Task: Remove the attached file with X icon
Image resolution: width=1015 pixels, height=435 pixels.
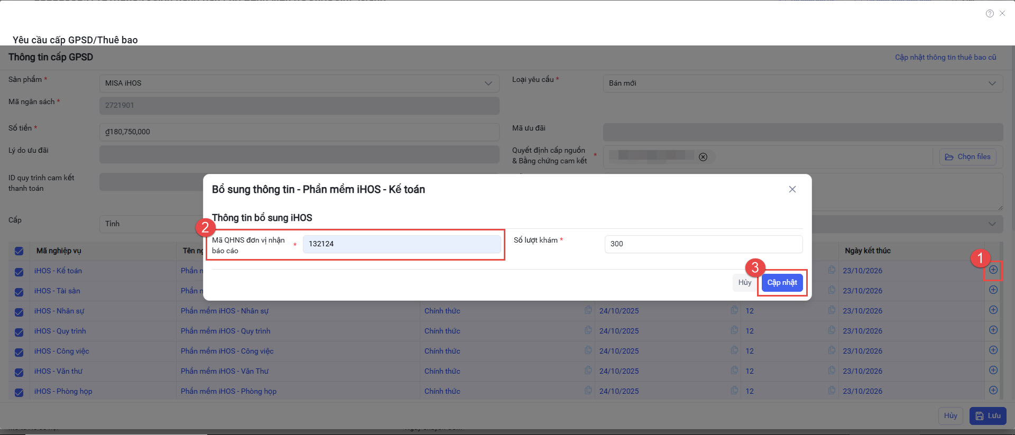Action: click(x=703, y=157)
